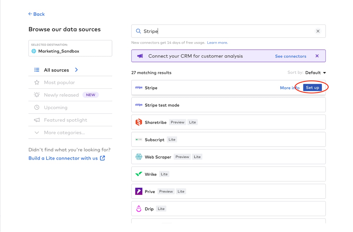Click the More categories chevron icon
The image size is (353, 232).
37,133
